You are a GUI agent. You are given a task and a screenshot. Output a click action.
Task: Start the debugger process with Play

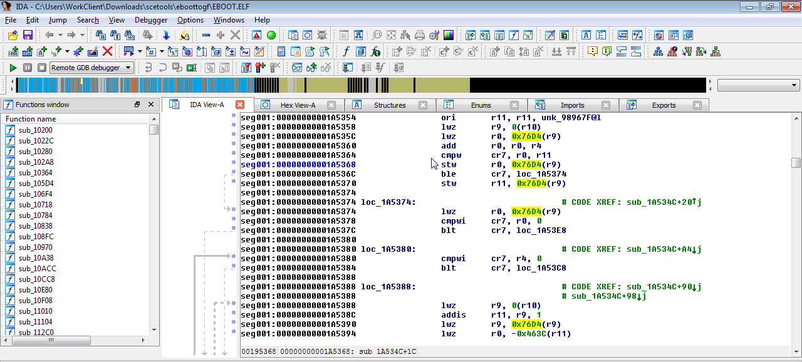click(x=13, y=68)
